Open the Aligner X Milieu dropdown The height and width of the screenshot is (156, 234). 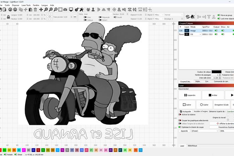[x=159, y=15]
